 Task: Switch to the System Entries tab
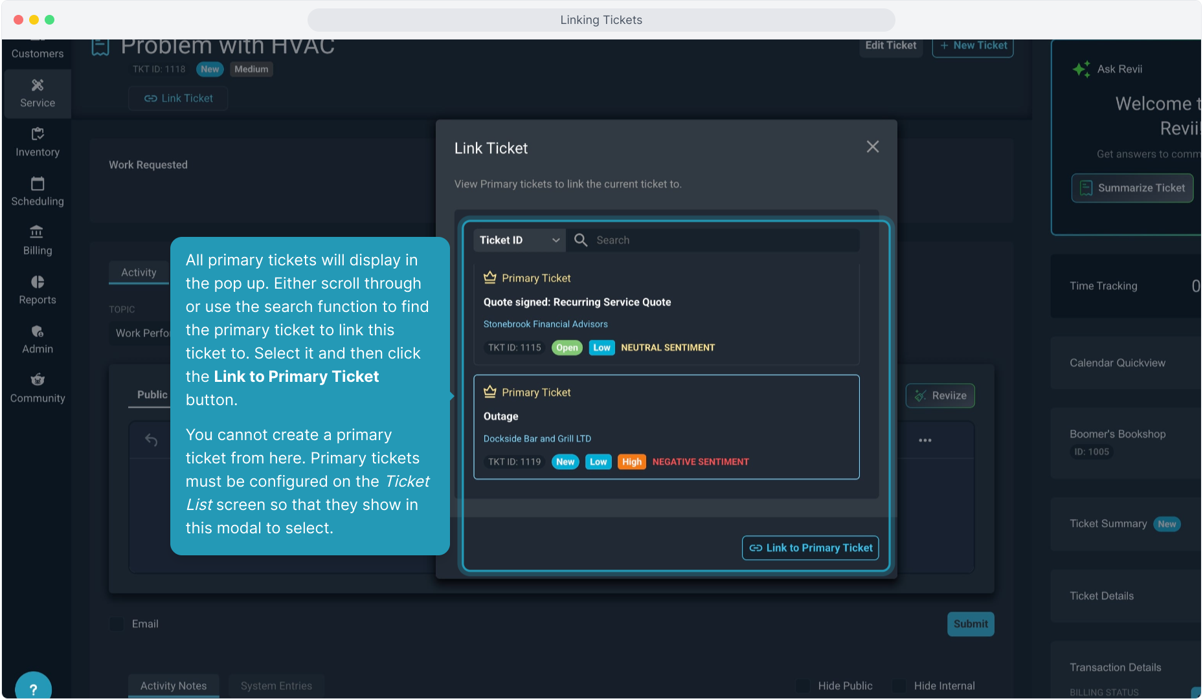pyautogui.click(x=276, y=686)
